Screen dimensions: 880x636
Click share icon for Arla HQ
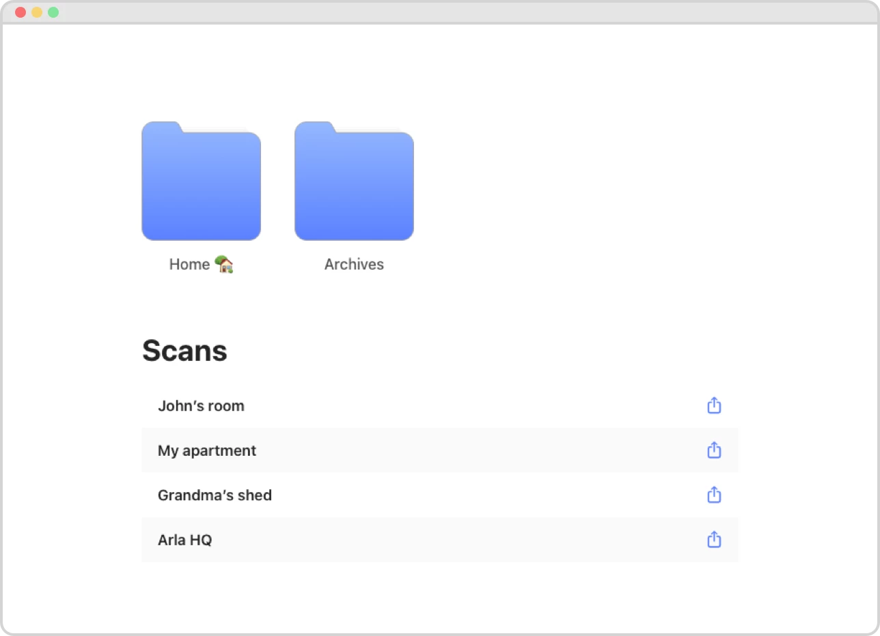tap(714, 540)
